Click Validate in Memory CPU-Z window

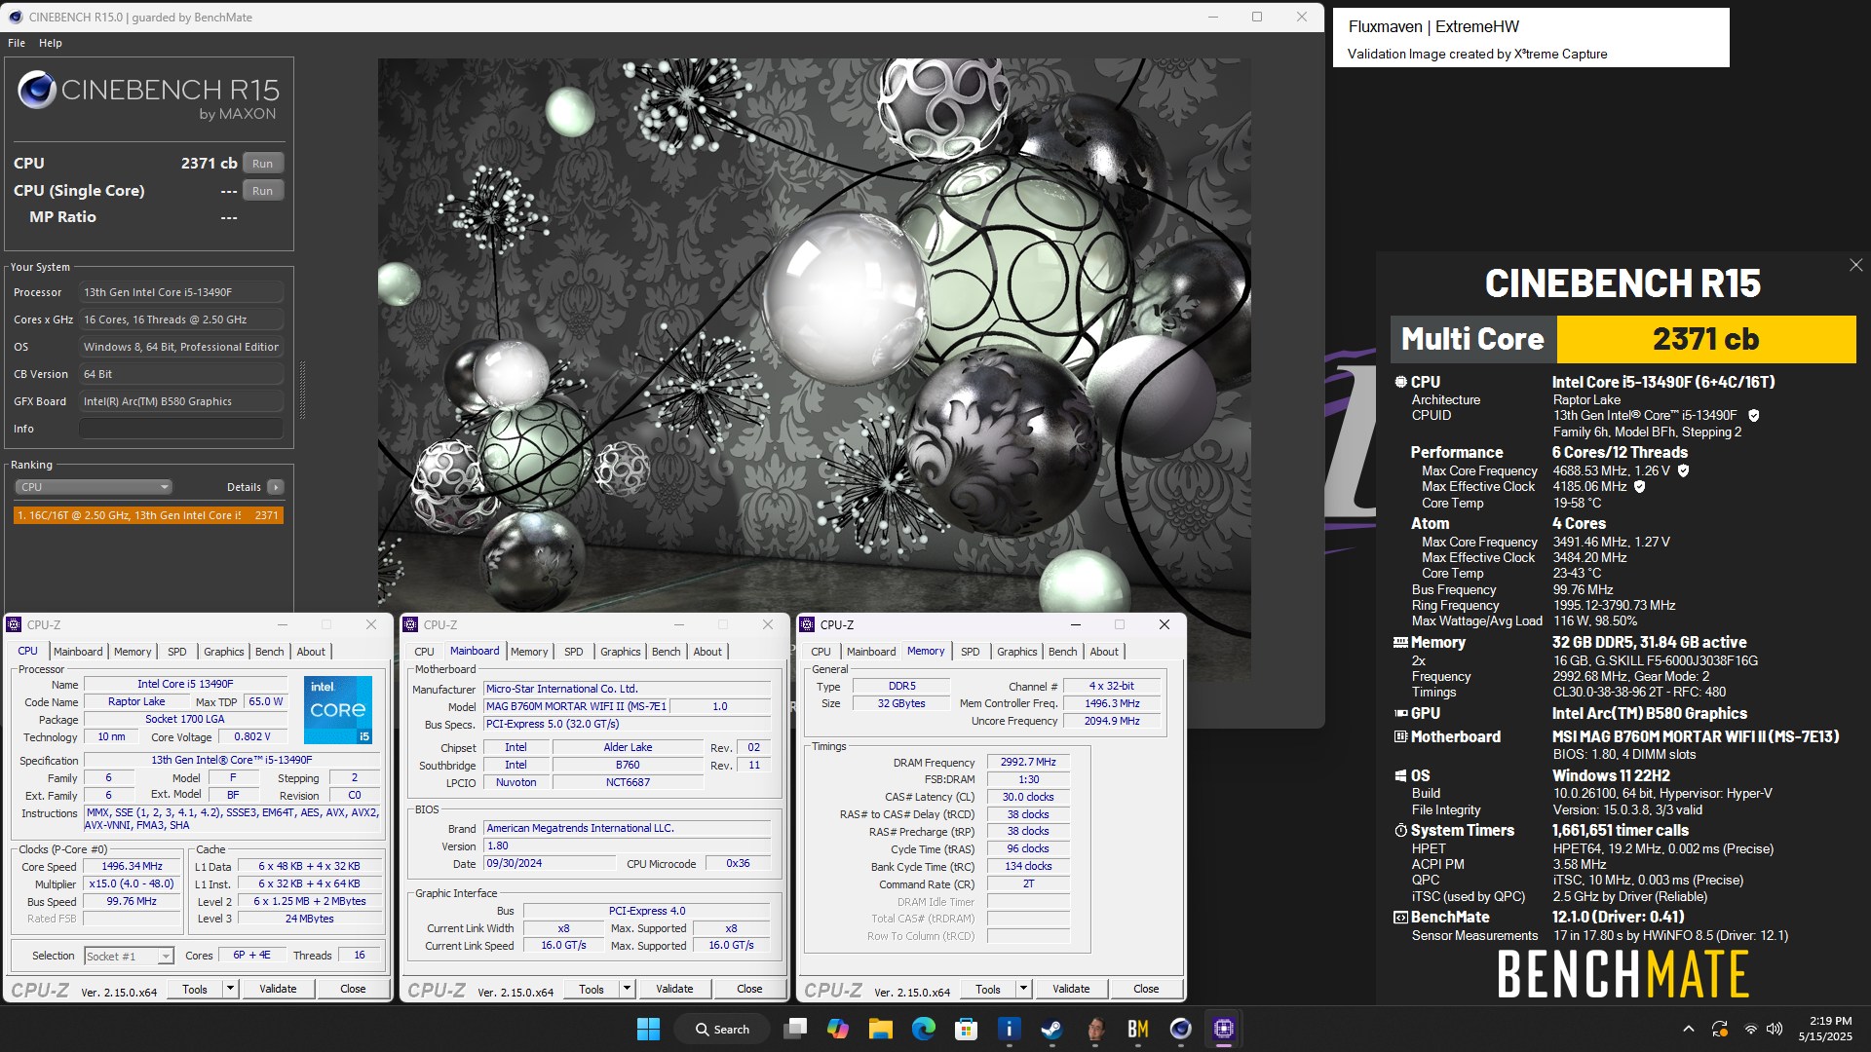tap(1071, 989)
